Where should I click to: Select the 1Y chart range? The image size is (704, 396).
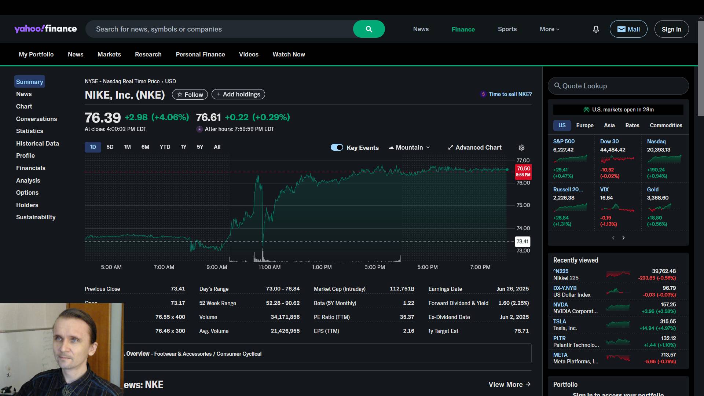coord(183,147)
